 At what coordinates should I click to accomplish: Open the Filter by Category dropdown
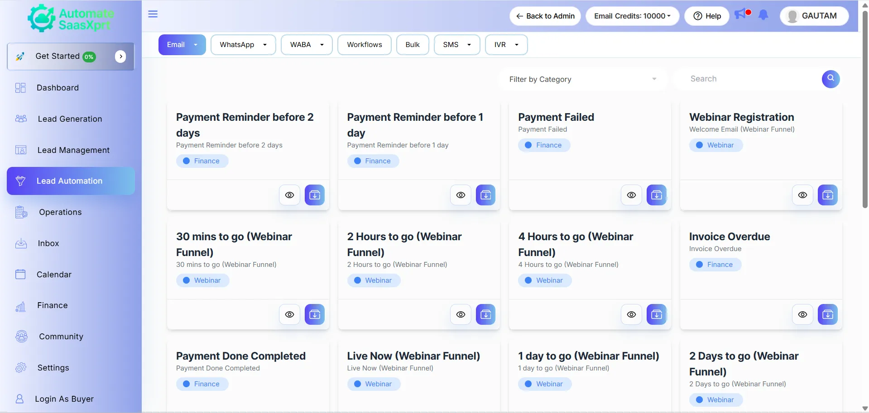pos(582,79)
